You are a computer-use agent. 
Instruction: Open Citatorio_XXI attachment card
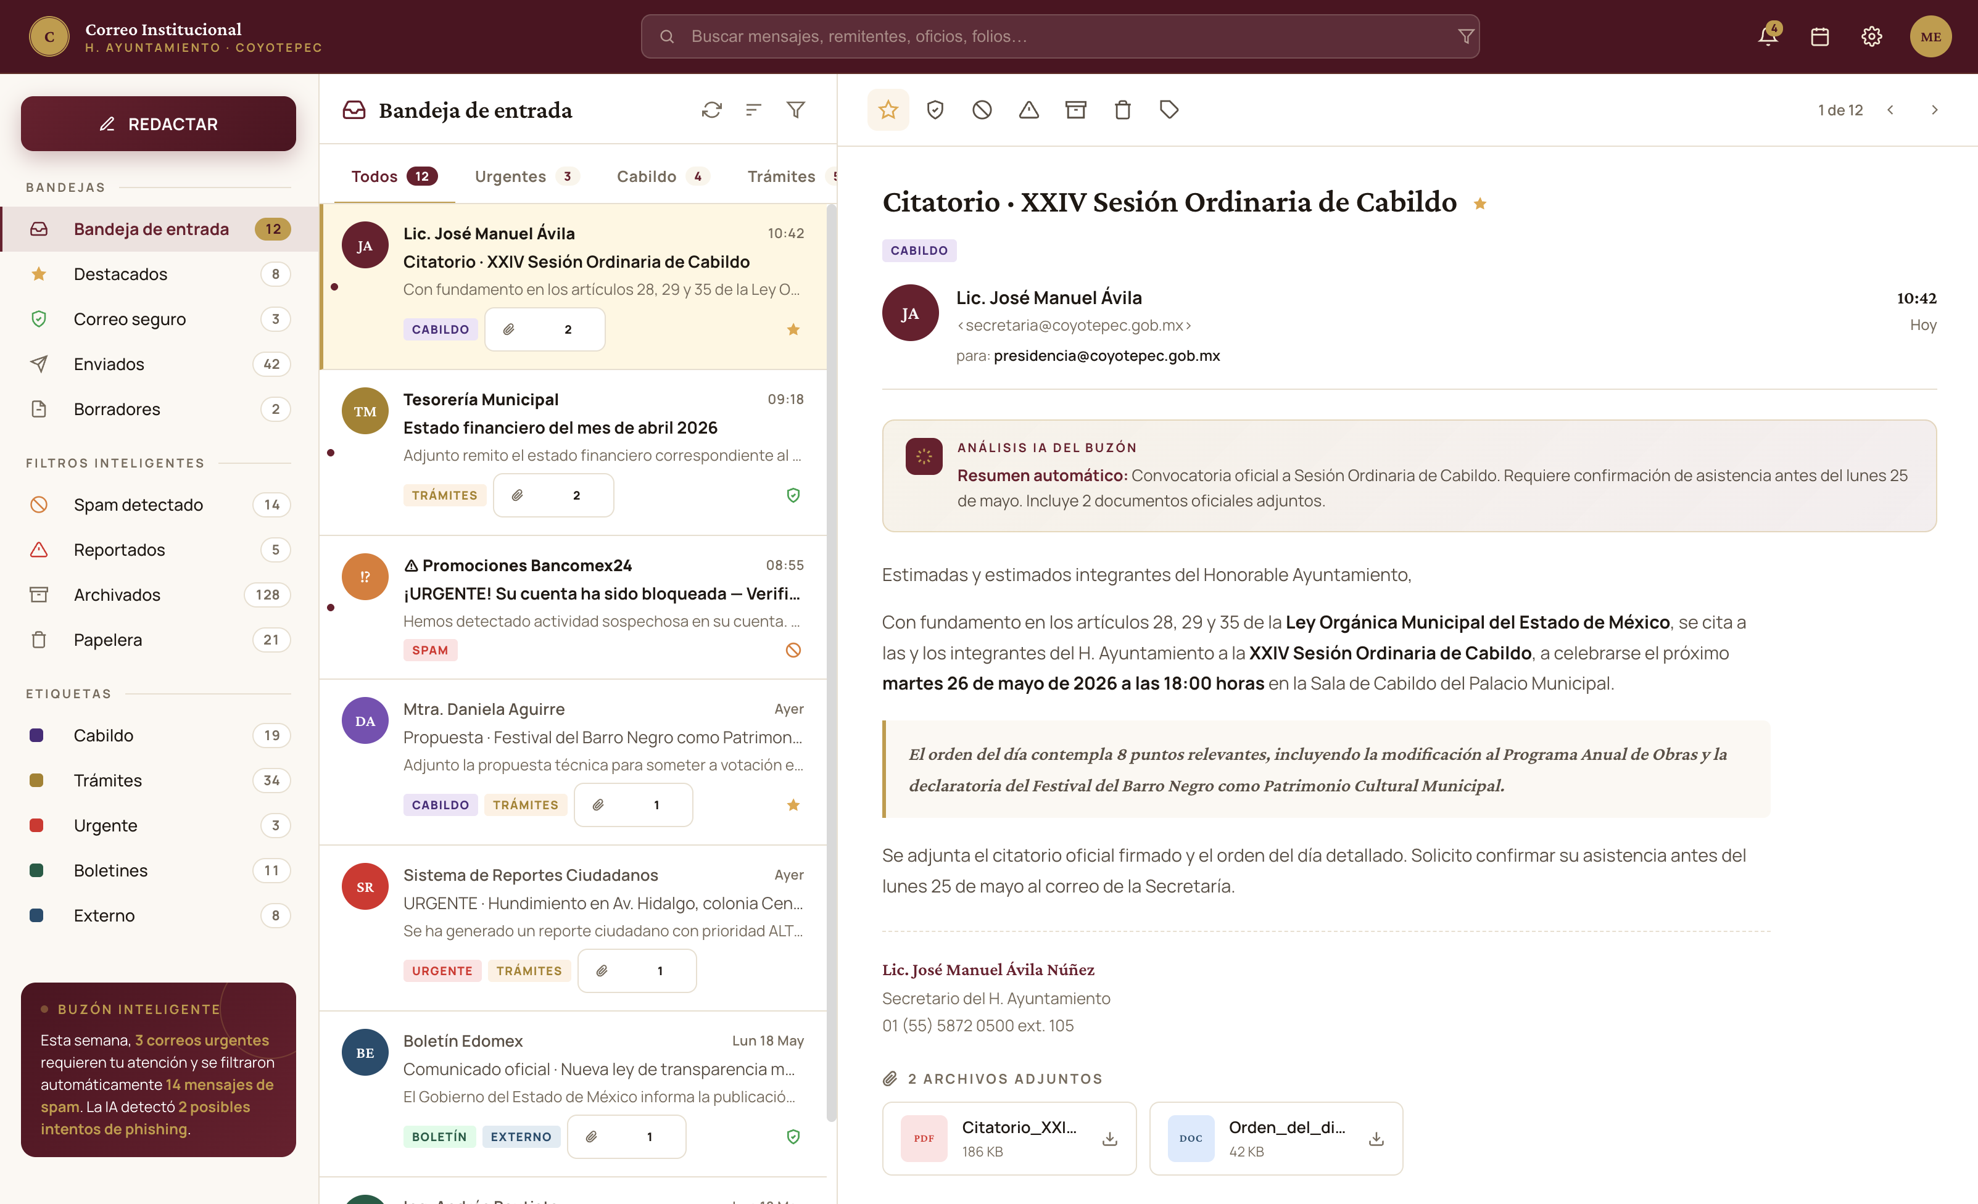[x=1009, y=1138]
